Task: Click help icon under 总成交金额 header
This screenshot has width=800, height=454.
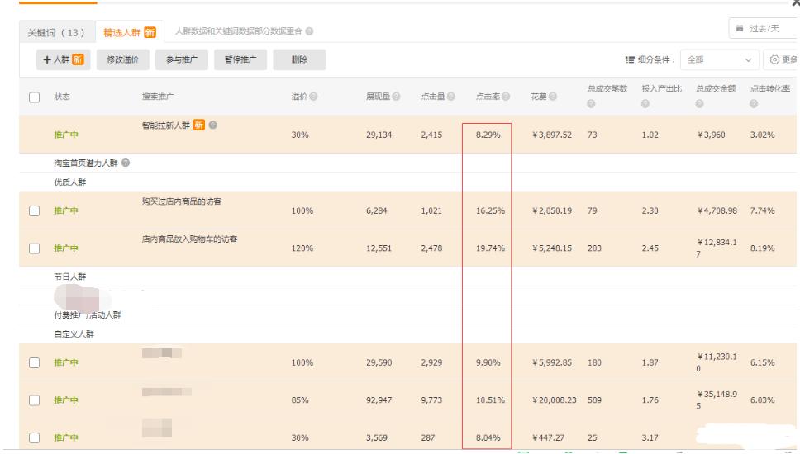Action: click(x=699, y=103)
